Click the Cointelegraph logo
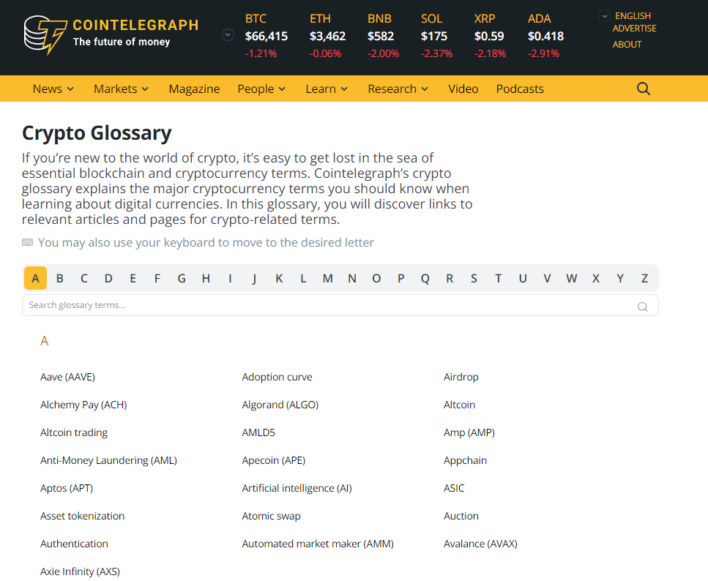 (x=111, y=35)
